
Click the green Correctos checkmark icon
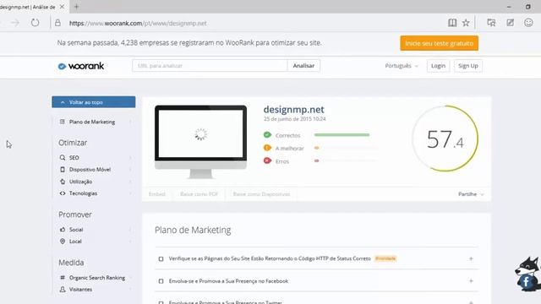pos(267,135)
